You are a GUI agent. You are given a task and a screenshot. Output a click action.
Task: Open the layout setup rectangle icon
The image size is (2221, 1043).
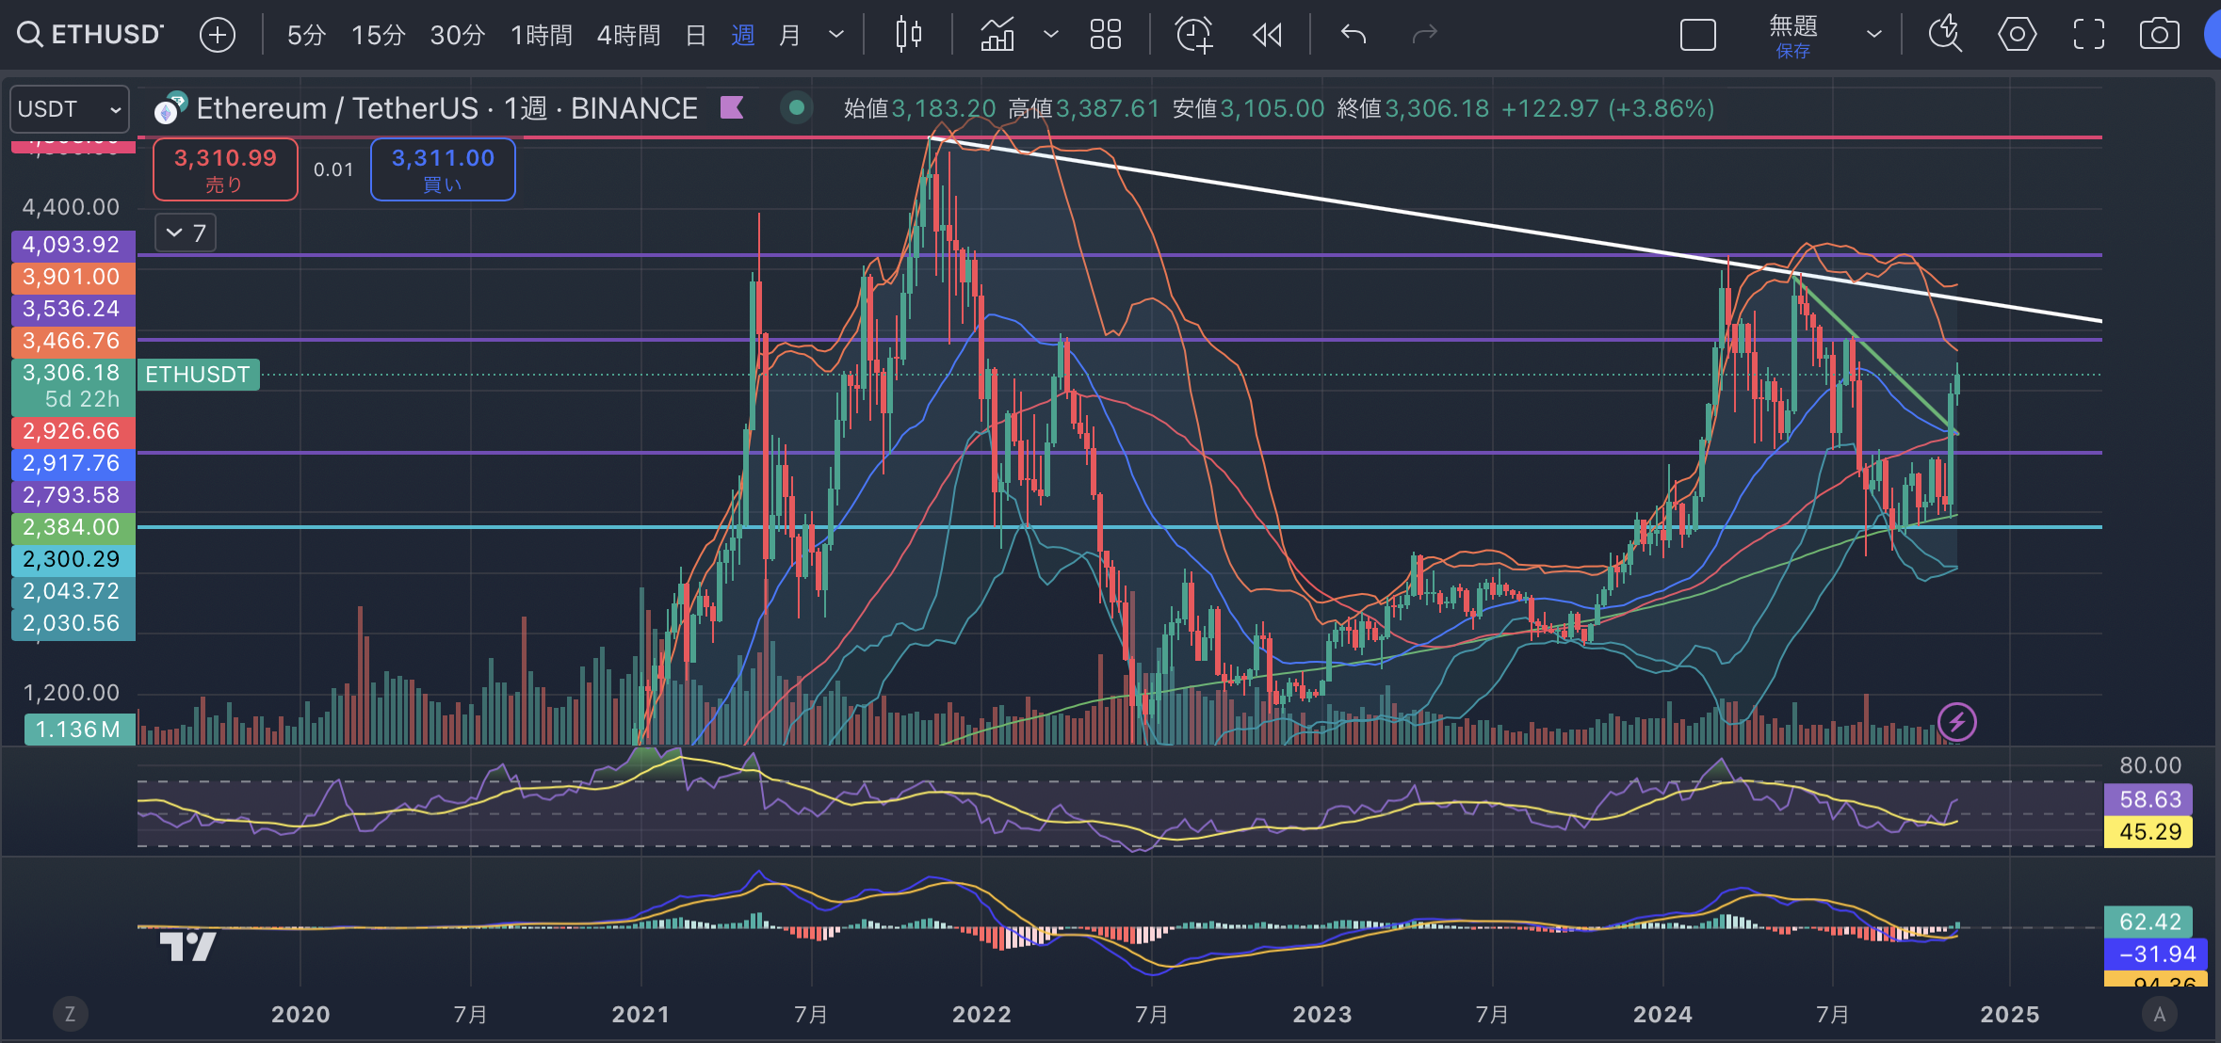click(1698, 35)
